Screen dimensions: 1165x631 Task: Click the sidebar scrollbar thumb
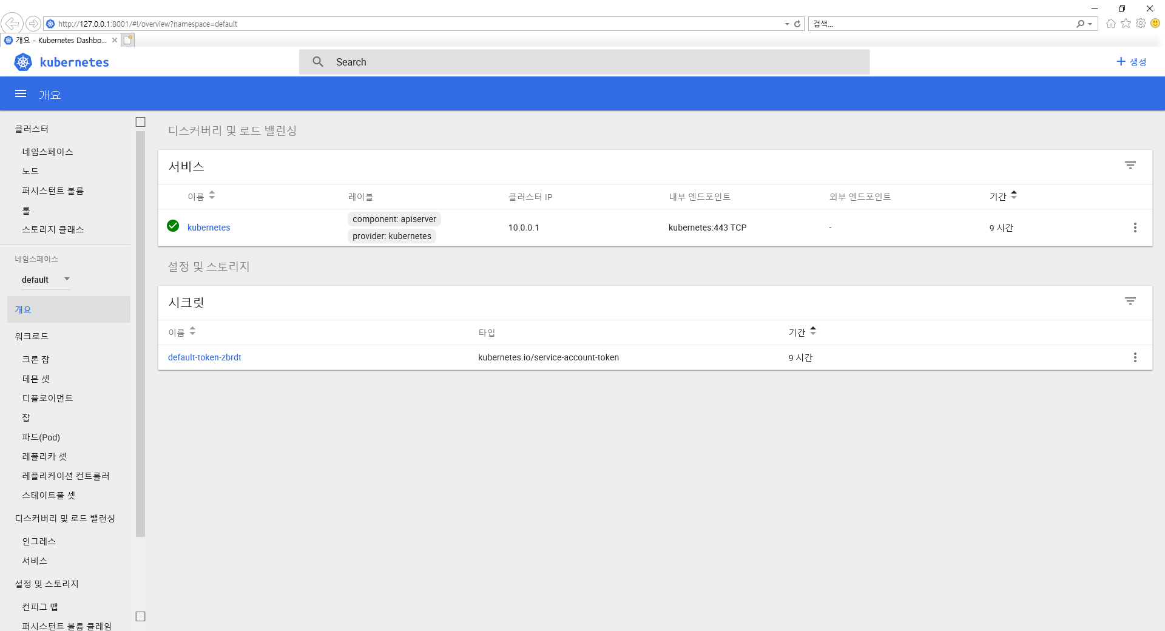pyautogui.click(x=141, y=334)
